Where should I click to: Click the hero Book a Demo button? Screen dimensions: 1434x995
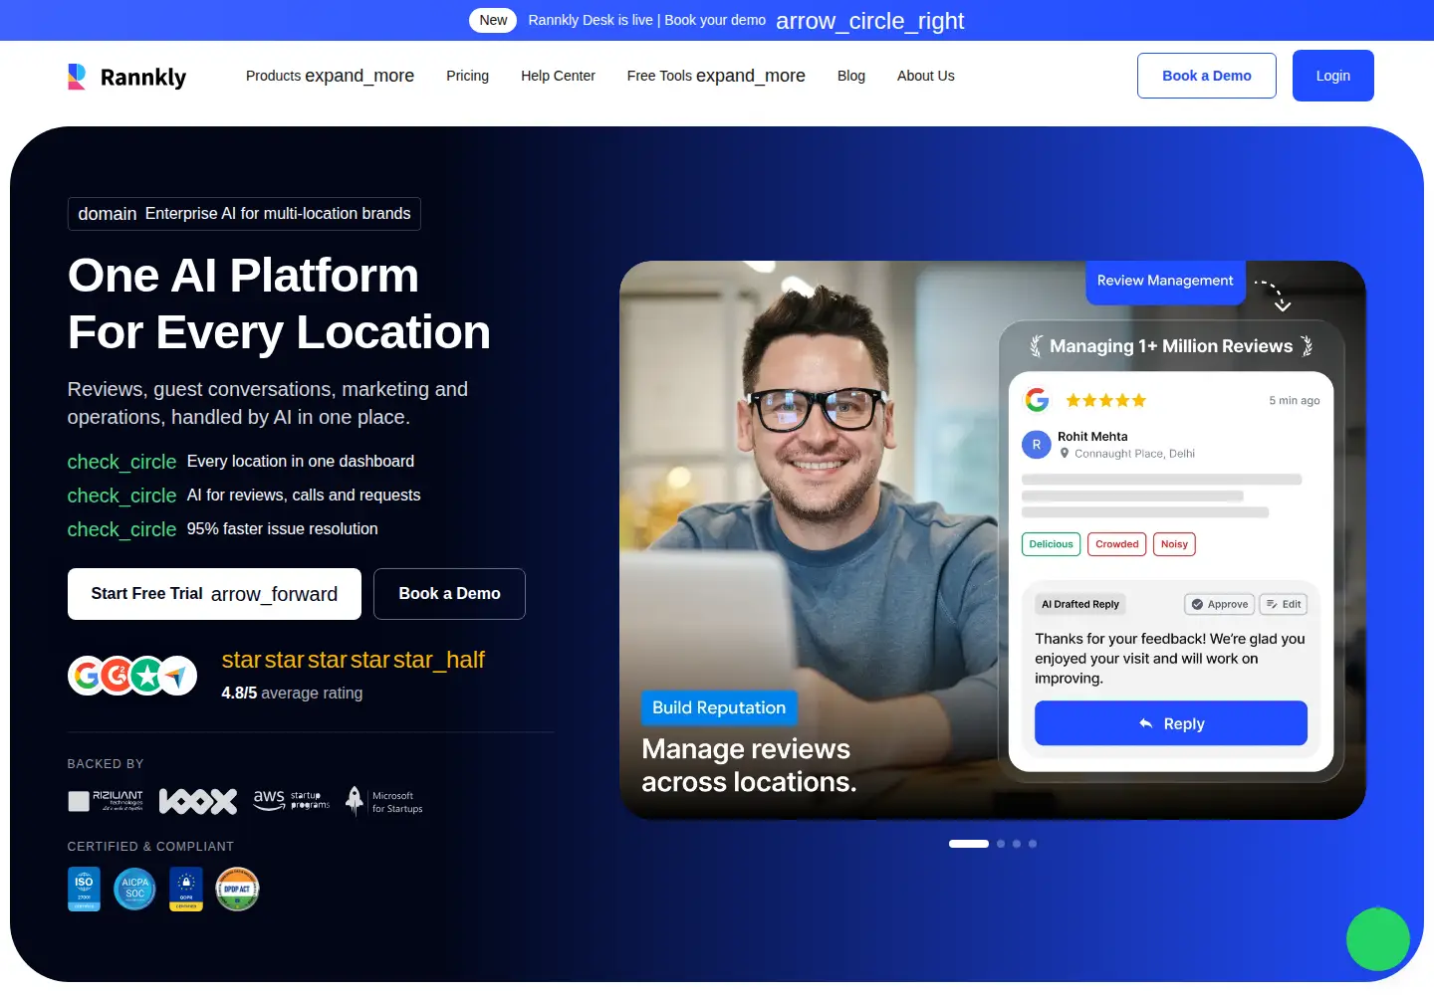(x=449, y=594)
